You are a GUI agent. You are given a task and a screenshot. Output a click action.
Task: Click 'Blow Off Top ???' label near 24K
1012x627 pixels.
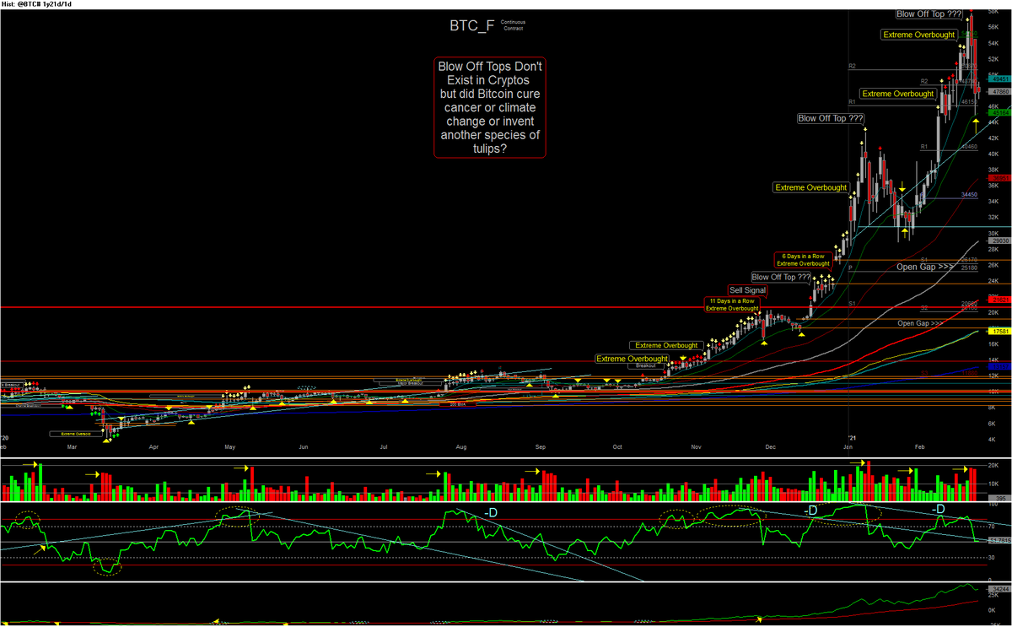(x=783, y=277)
